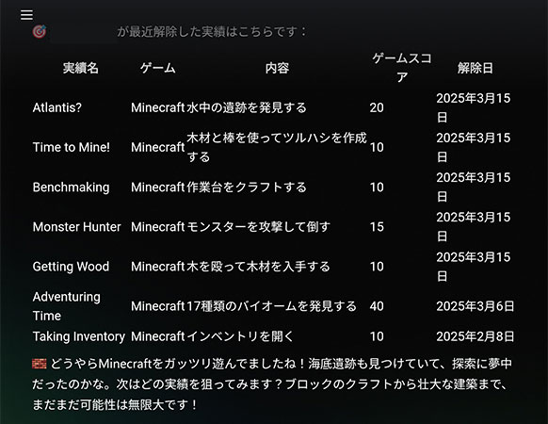
Task: Select the ゲーム column header
Action: (158, 68)
